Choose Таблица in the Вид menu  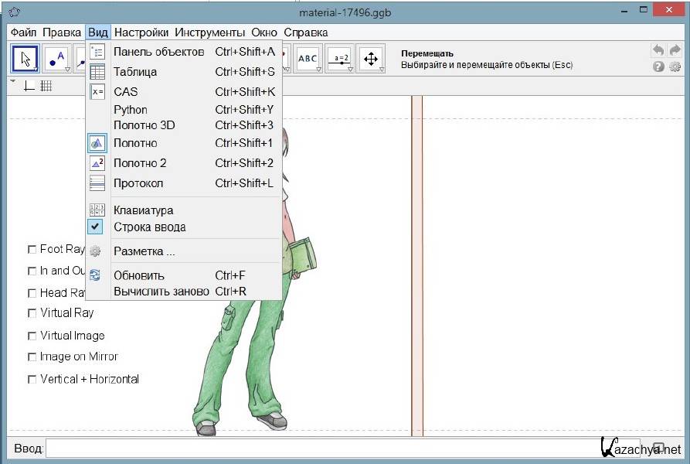pos(135,72)
